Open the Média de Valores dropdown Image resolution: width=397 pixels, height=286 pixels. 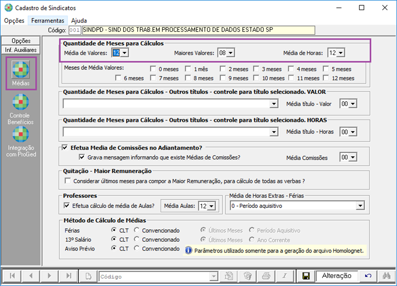[124, 53]
